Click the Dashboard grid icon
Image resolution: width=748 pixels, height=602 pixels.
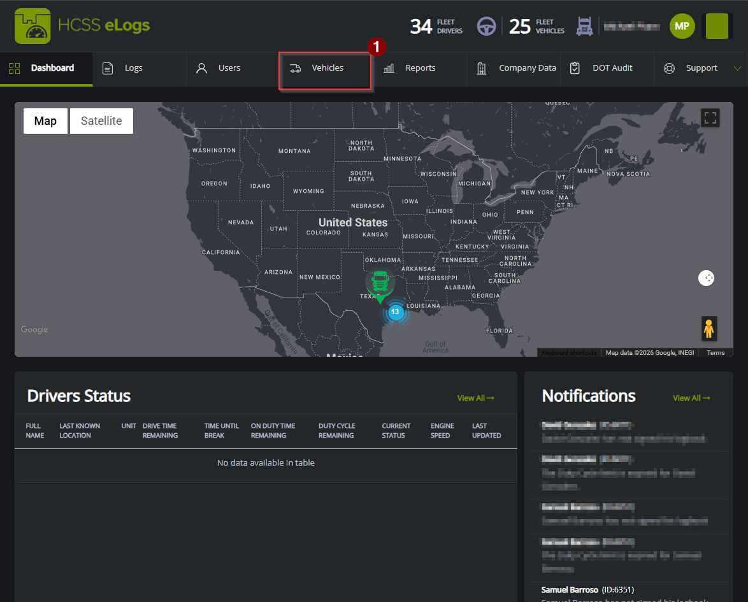click(x=14, y=68)
